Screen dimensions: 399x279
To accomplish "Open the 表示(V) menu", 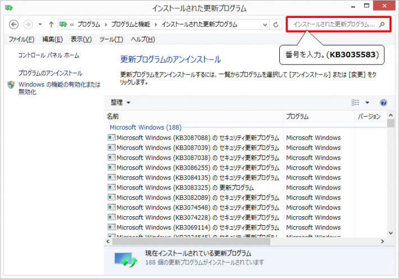I will tap(81, 39).
